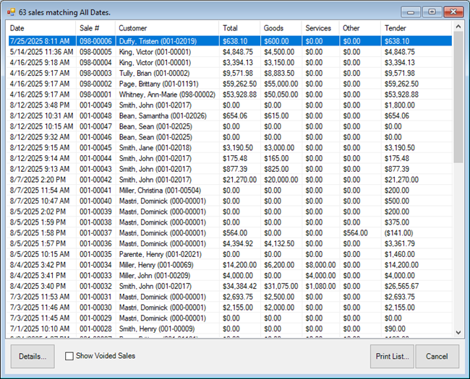Click the scrollbar down arrow
Screen dimensions: 470x379
[x=458, y=332]
